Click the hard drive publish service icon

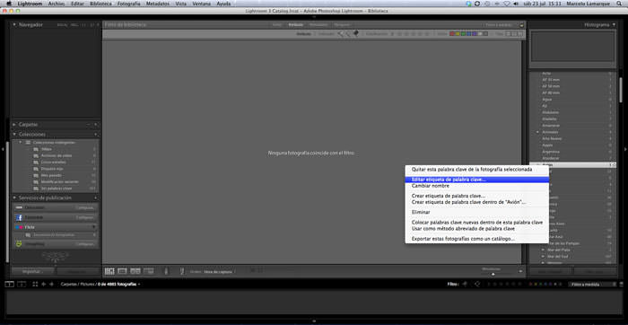point(19,207)
